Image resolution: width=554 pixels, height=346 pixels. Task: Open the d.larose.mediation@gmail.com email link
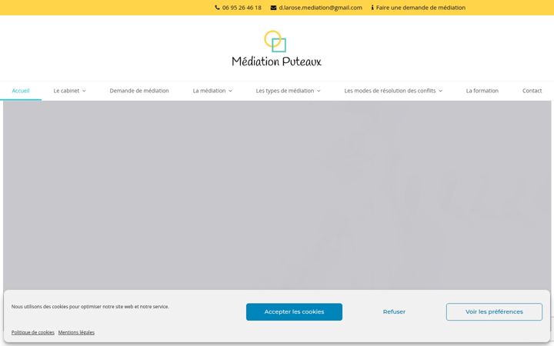pyautogui.click(x=320, y=8)
